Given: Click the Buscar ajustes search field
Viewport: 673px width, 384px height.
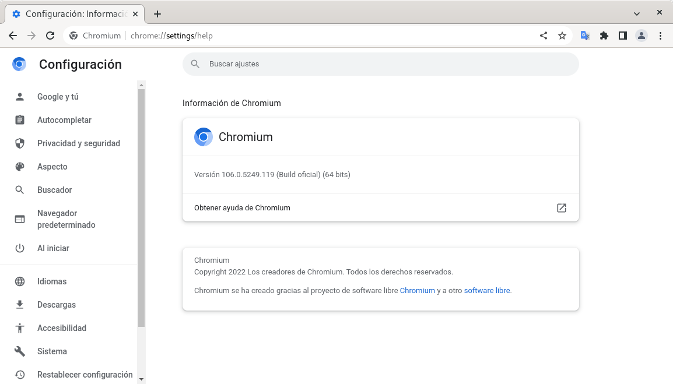Looking at the screenshot, I should (380, 64).
